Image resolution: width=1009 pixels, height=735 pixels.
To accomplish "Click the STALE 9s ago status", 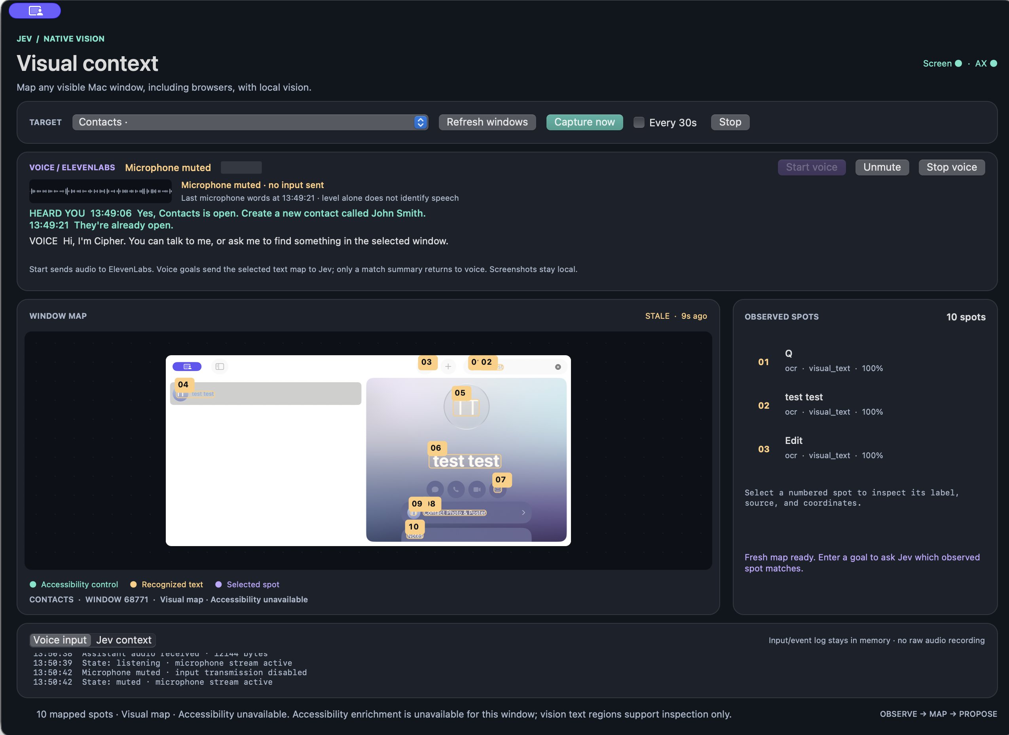I will tap(676, 316).
